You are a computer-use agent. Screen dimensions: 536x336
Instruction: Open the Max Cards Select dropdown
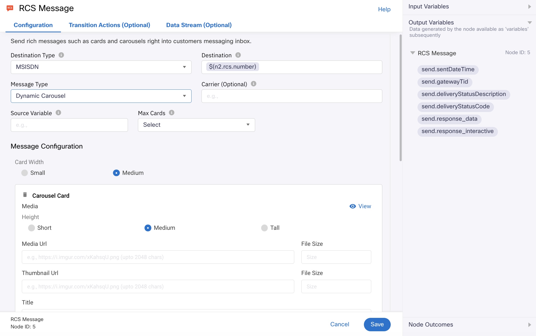coord(196,125)
